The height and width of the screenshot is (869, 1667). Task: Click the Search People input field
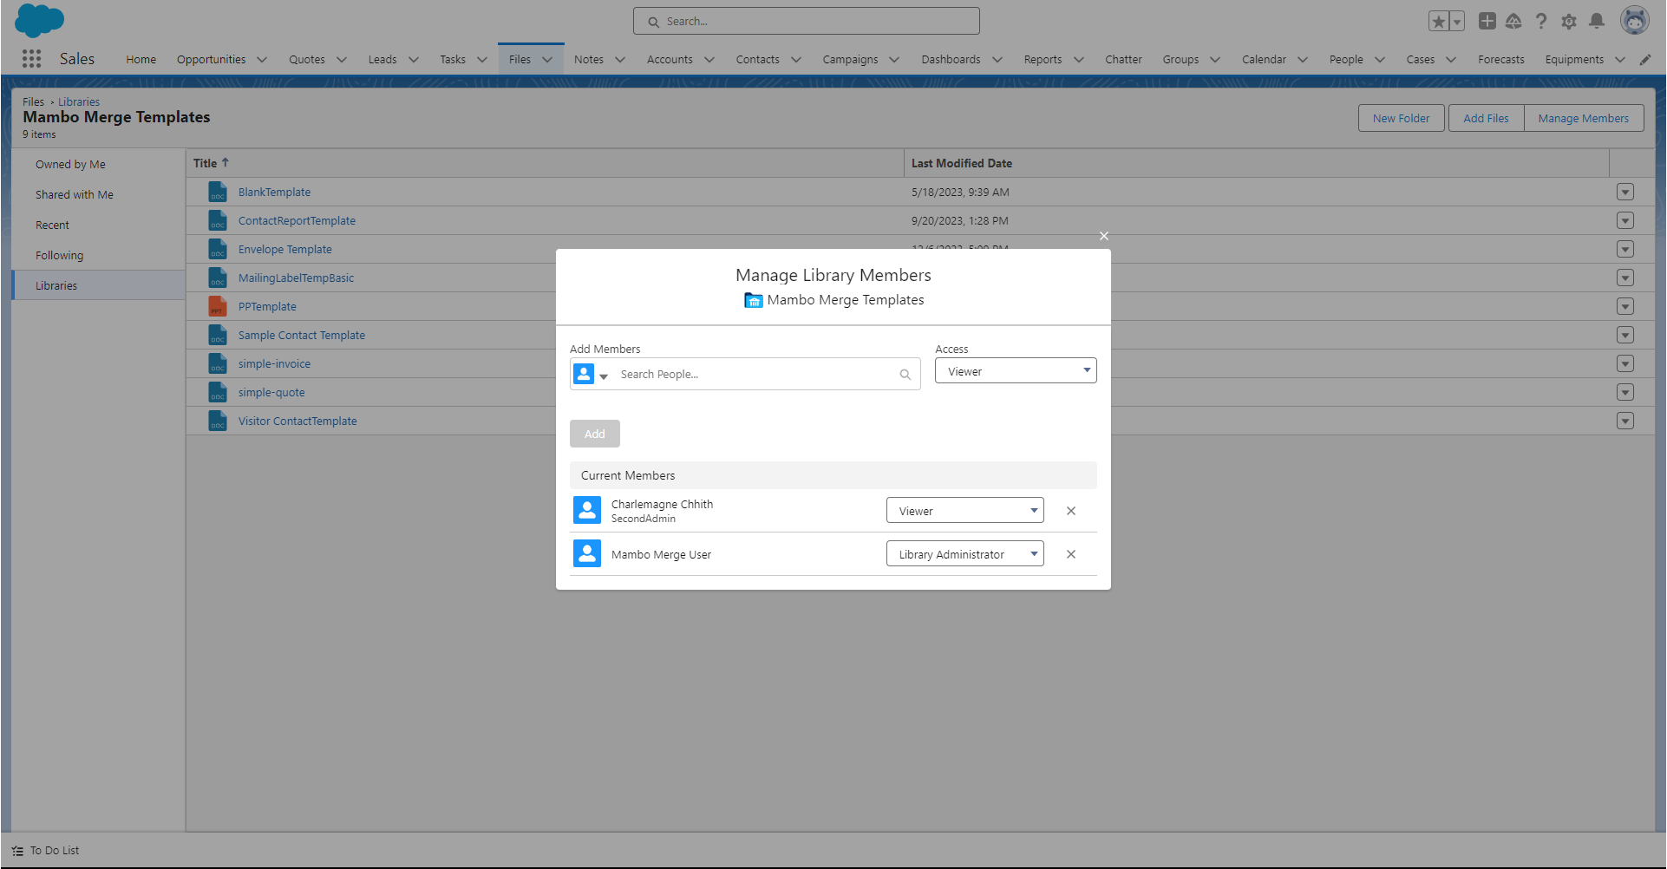pyautogui.click(x=755, y=375)
